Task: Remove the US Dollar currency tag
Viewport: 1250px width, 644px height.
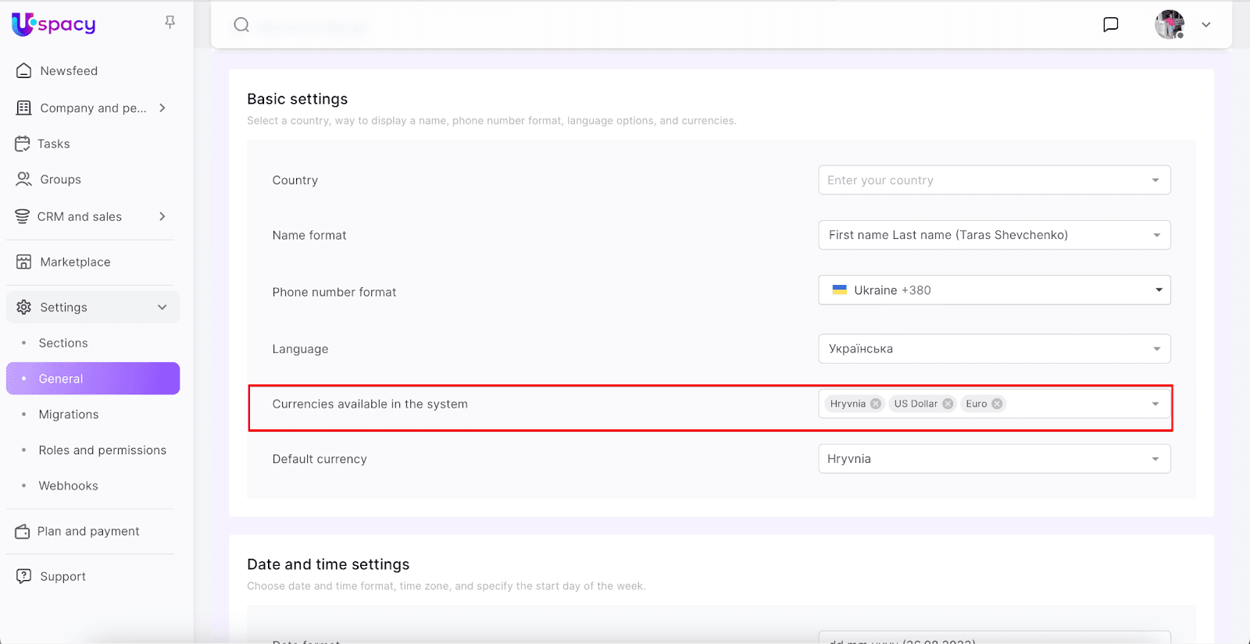Action: [x=948, y=404]
